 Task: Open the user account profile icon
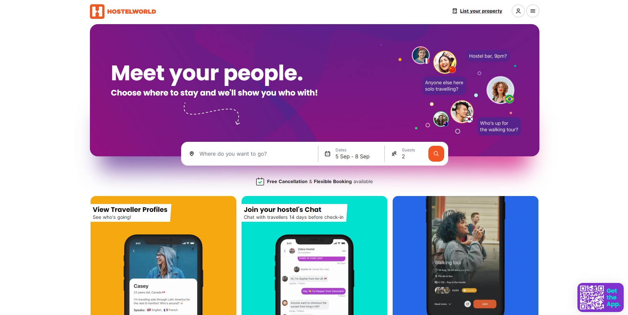[518, 11]
